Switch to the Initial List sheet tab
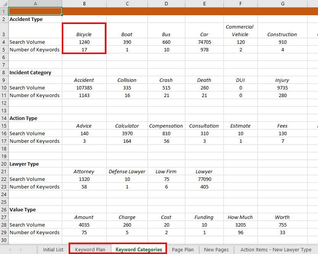318x254 pixels. click(x=53, y=250)
